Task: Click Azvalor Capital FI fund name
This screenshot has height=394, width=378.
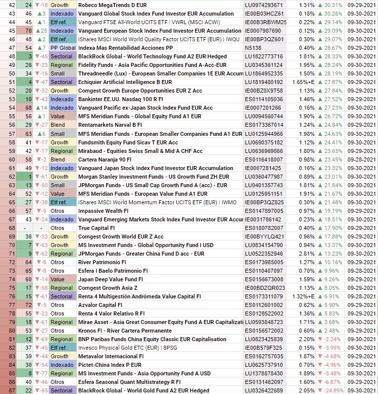Action: [100, 304]
